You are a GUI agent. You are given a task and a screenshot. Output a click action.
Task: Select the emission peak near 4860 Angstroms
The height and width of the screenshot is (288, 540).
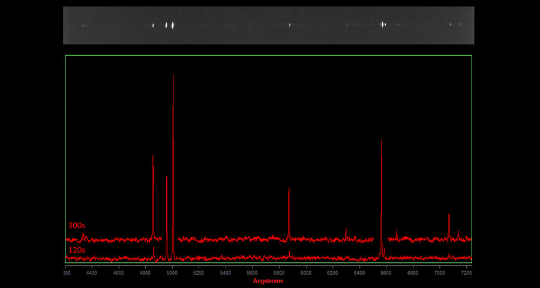[153, 156]
